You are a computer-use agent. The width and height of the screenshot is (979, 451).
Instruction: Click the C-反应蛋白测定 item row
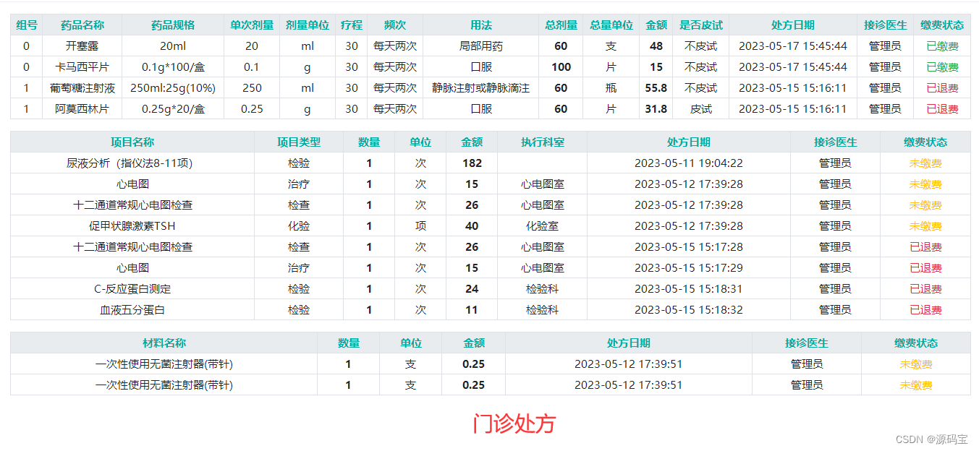pos(131,288)
